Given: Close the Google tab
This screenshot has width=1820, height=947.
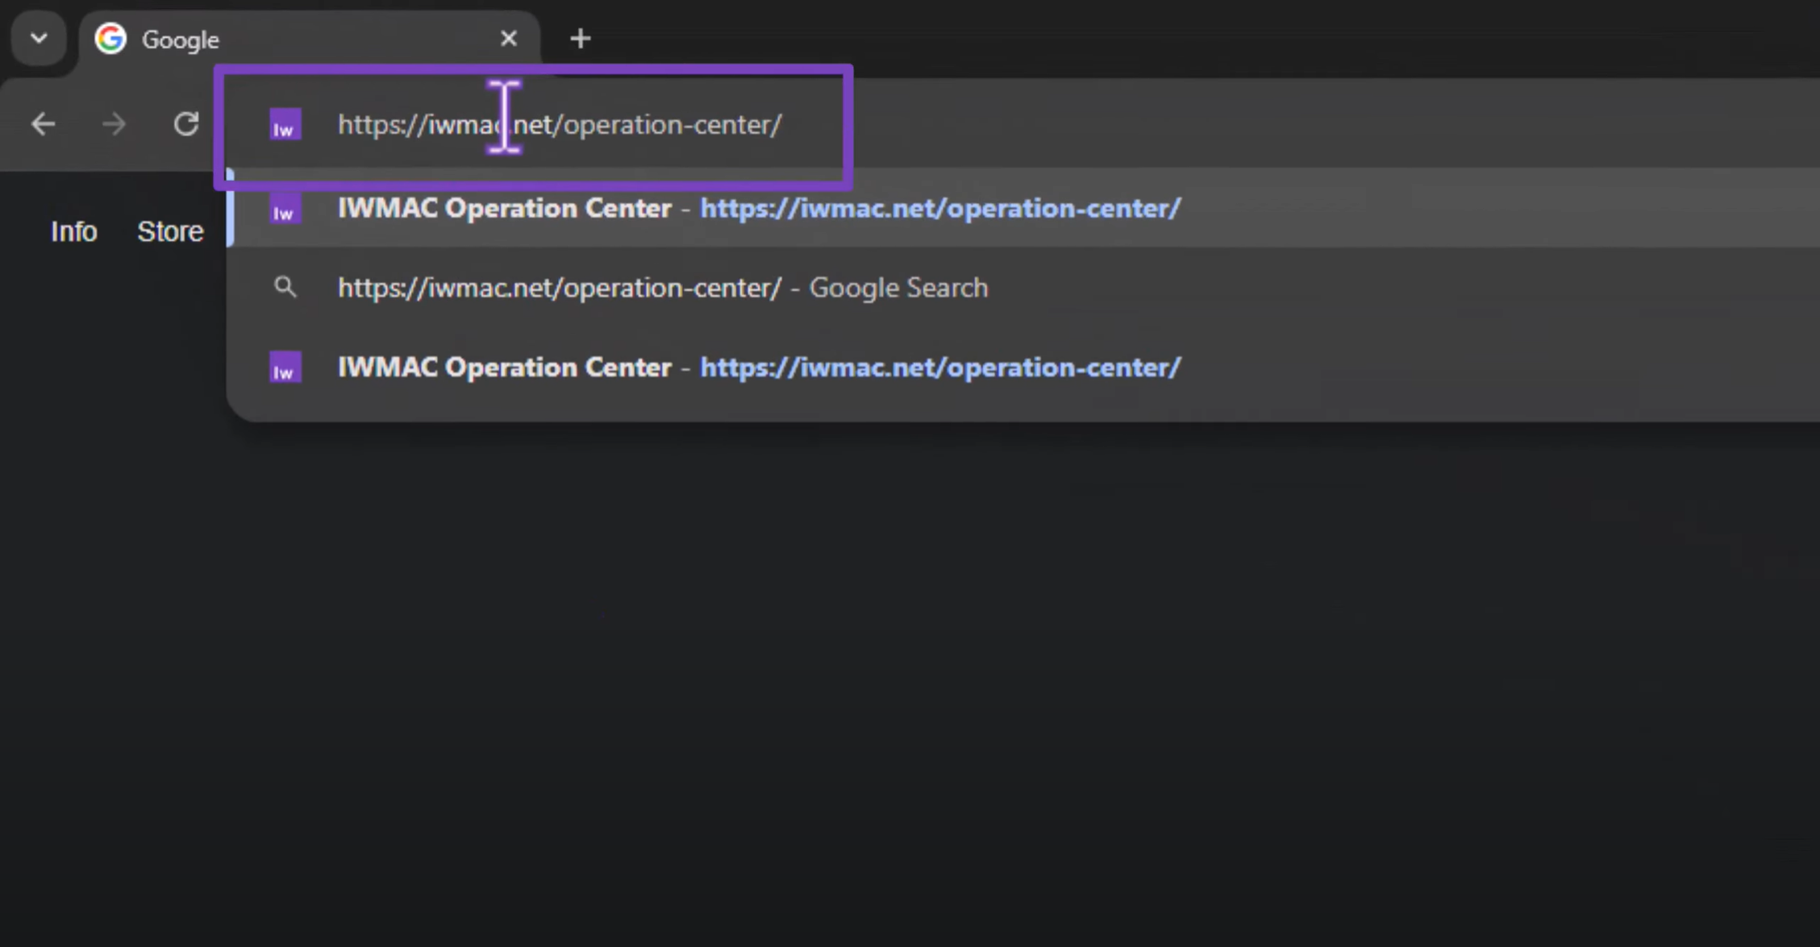Looking at the screenshot, I should pyautogui.click(x=508, y=39).
